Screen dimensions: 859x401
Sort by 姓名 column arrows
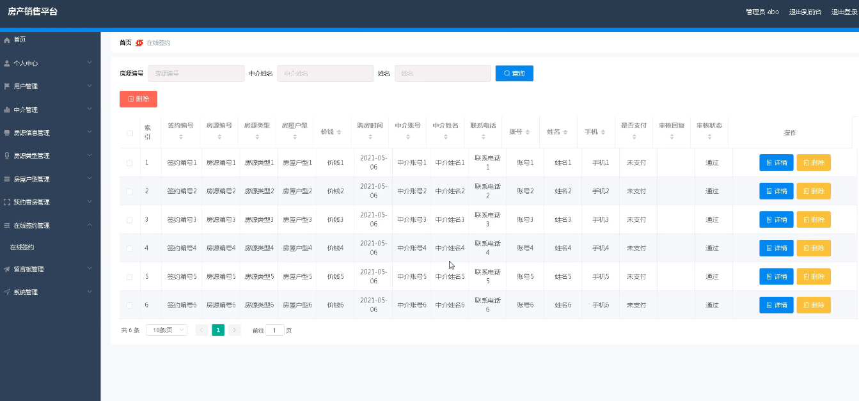(565, 132)
